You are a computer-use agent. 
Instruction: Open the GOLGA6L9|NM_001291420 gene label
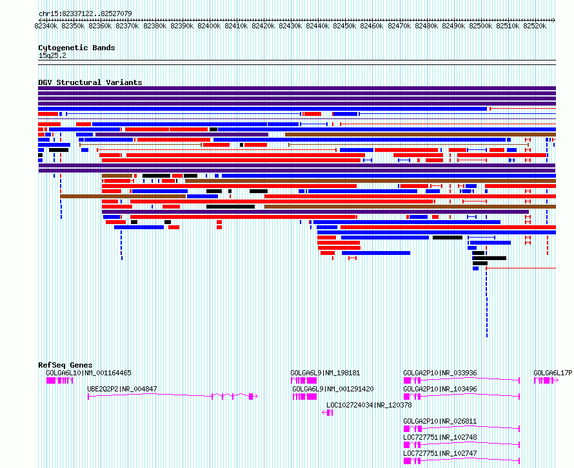(x=333, y=389)
